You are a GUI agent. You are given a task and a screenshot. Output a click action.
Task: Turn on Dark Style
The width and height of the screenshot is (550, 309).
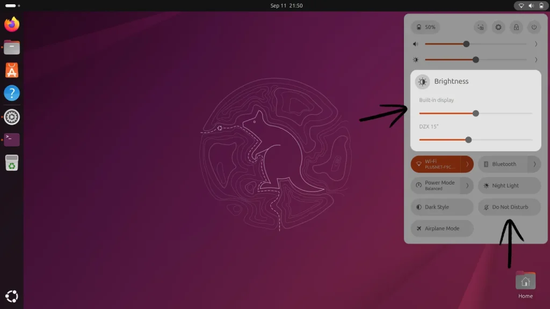point(442,207)
